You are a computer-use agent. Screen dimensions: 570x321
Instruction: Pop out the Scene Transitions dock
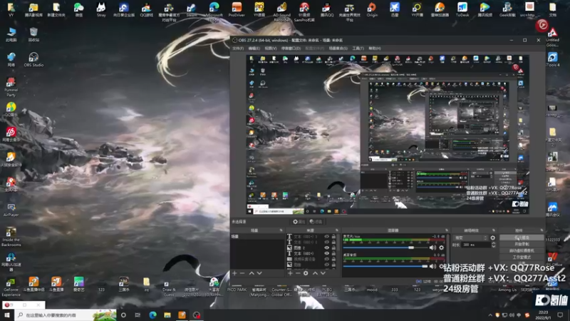point(494,230)
